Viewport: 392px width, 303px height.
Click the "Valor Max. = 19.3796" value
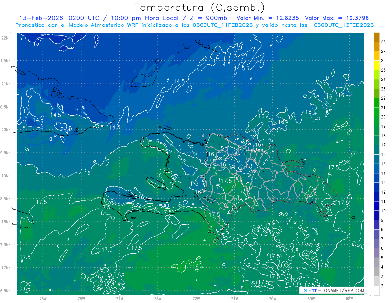337,18
